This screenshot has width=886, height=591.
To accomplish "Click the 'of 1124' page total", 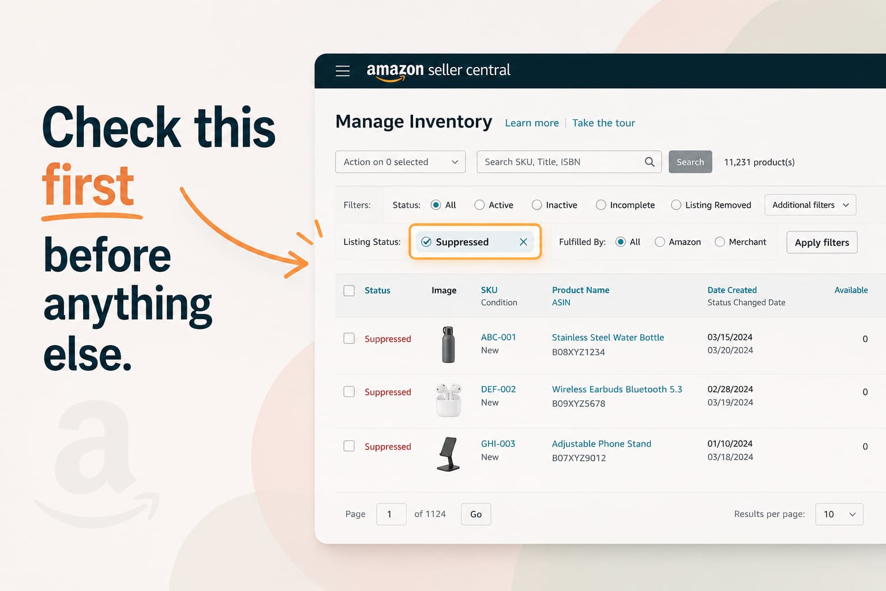I will tap(430, 514).
